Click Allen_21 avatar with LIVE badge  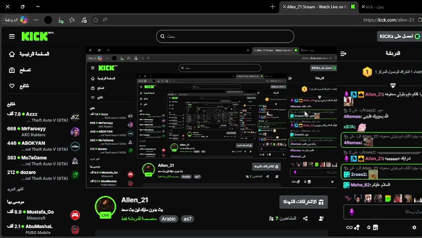tap(105, 207)
